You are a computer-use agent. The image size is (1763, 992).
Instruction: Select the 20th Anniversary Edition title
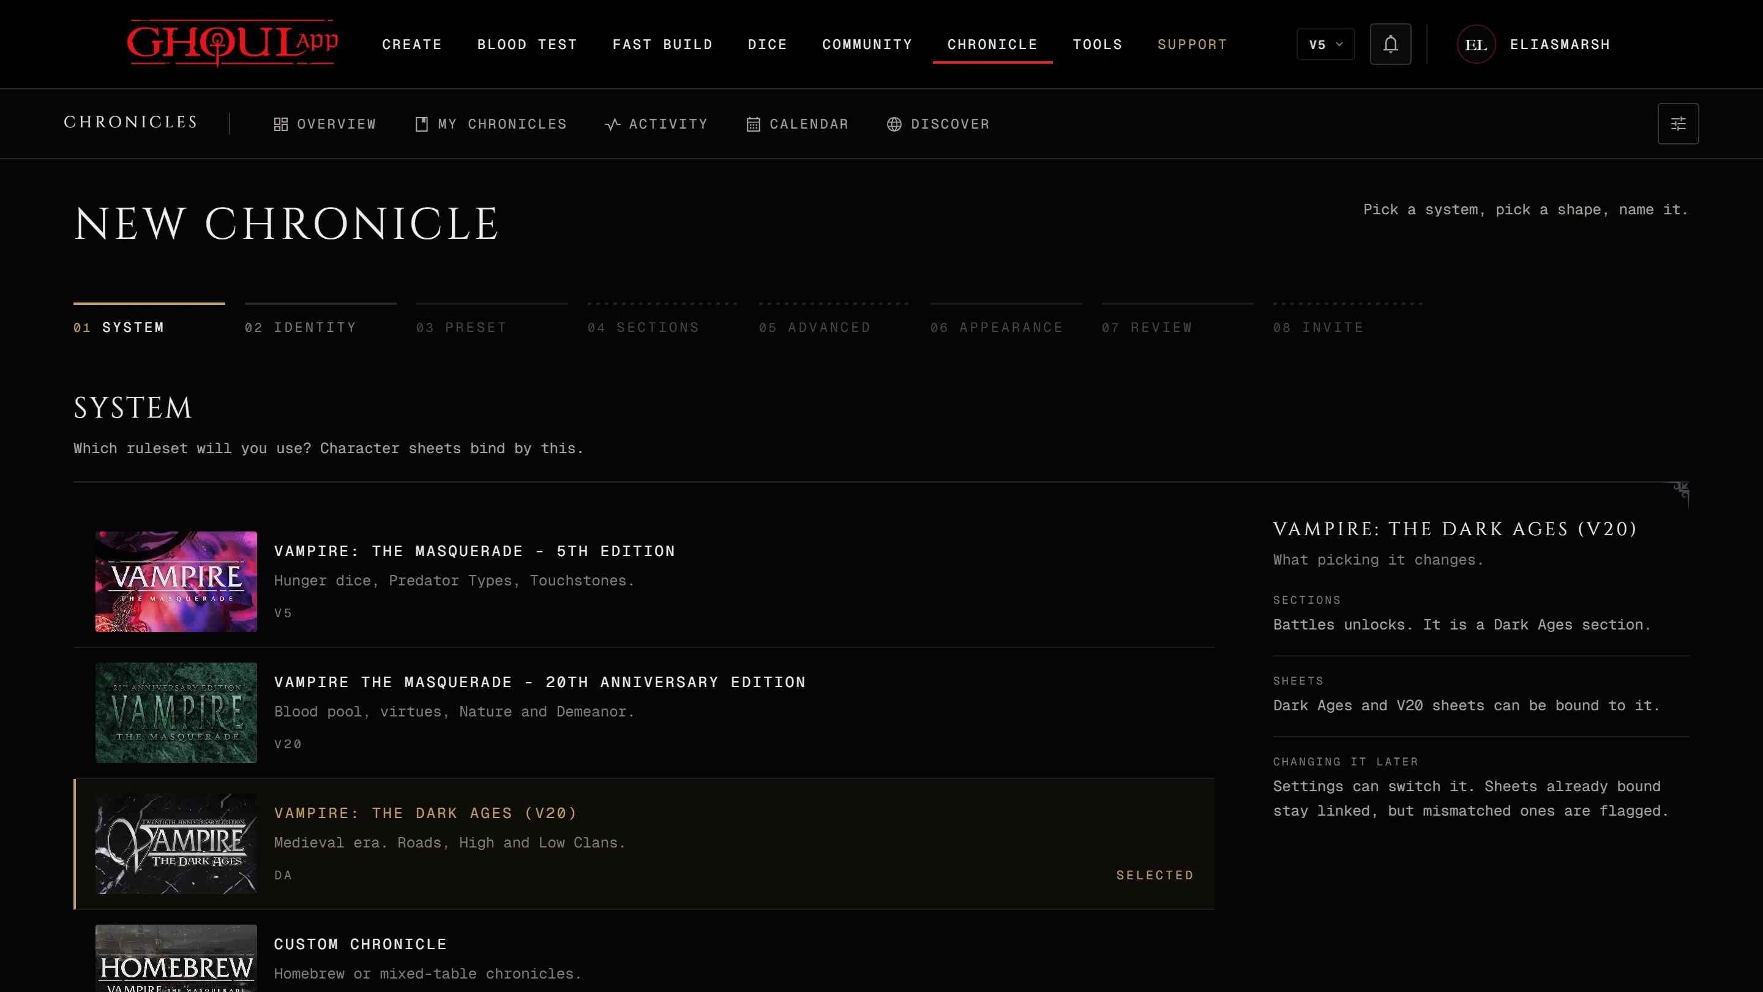[540, 682]
